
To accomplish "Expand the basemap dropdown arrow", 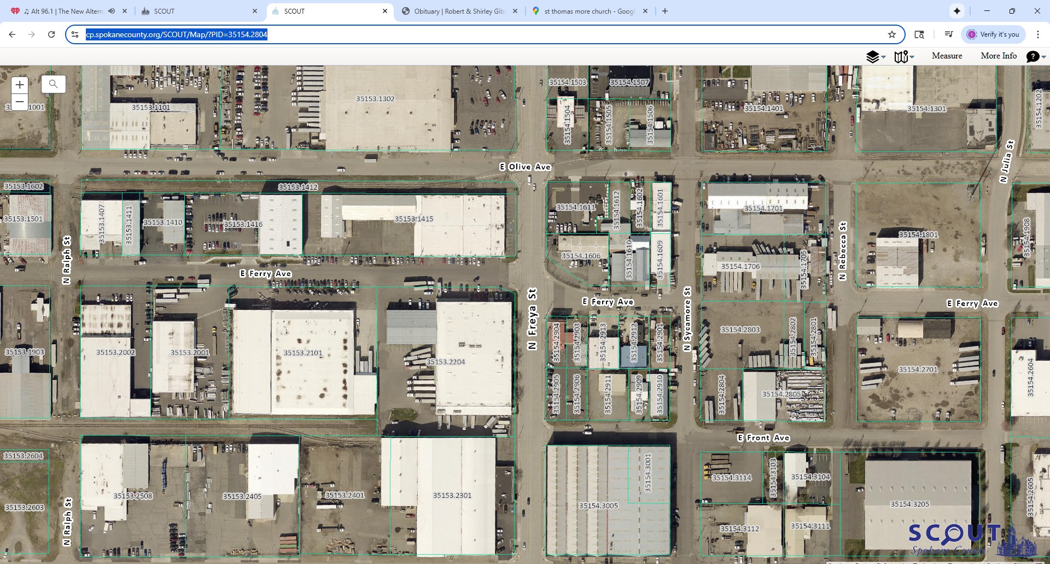I will coord(912,57).
